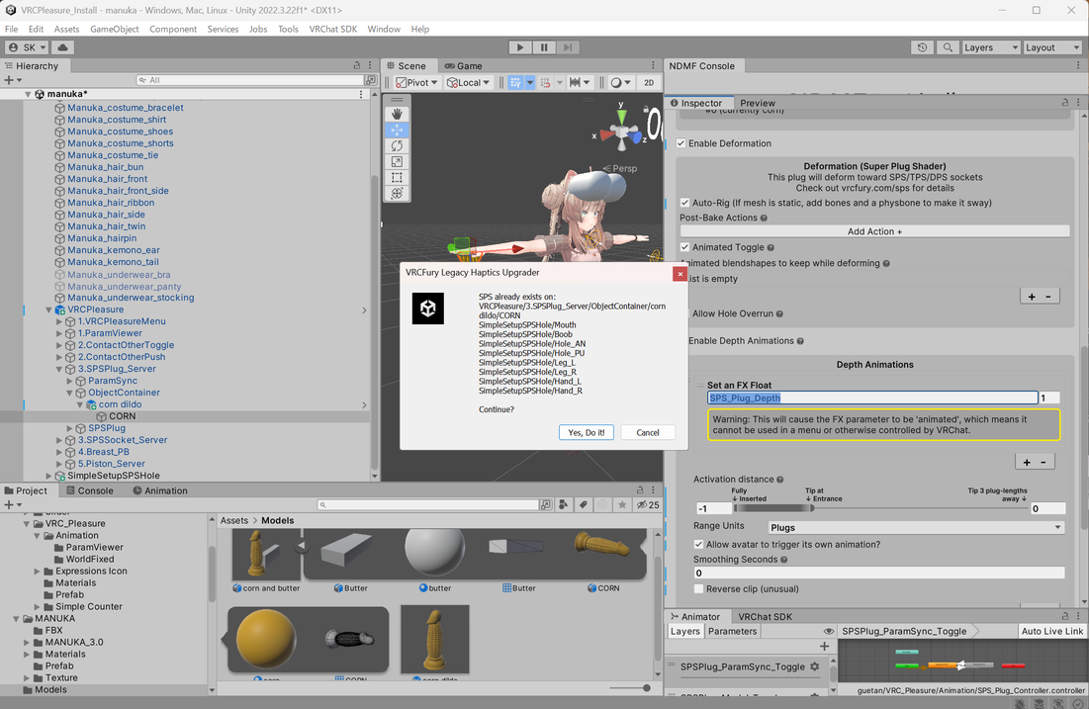Image resolution: width=1089 pixels, height=709 pixels.
Task: Click the Project create plus button
Action: 12,505
